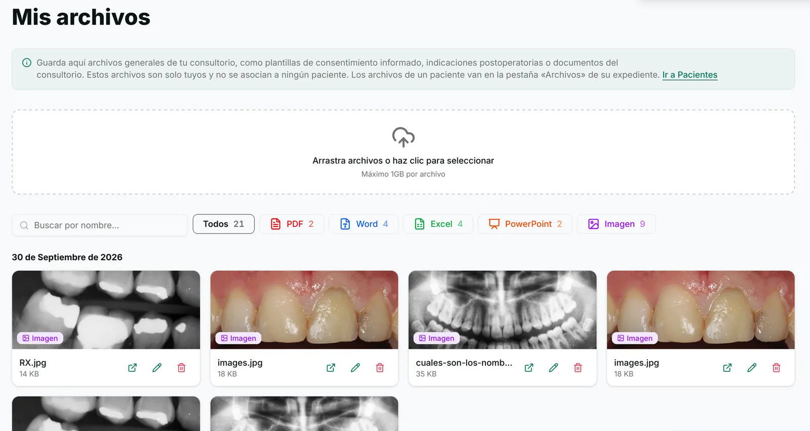Filter files by PDF

click(292, 224)
